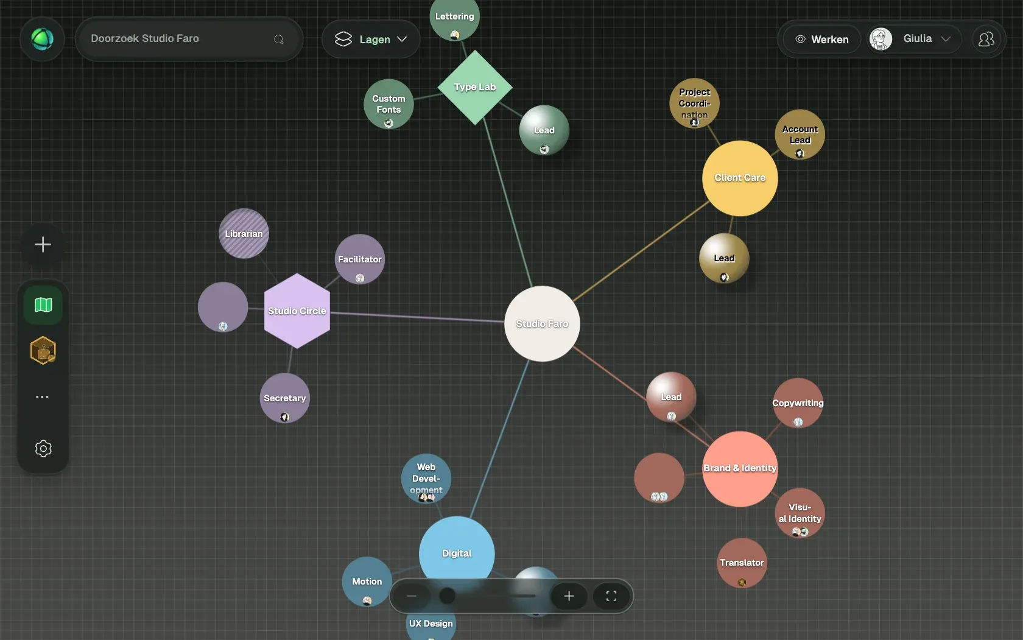The image size is (1023, 640).
Task: Open the members people icon
Action: coord(986,39)
